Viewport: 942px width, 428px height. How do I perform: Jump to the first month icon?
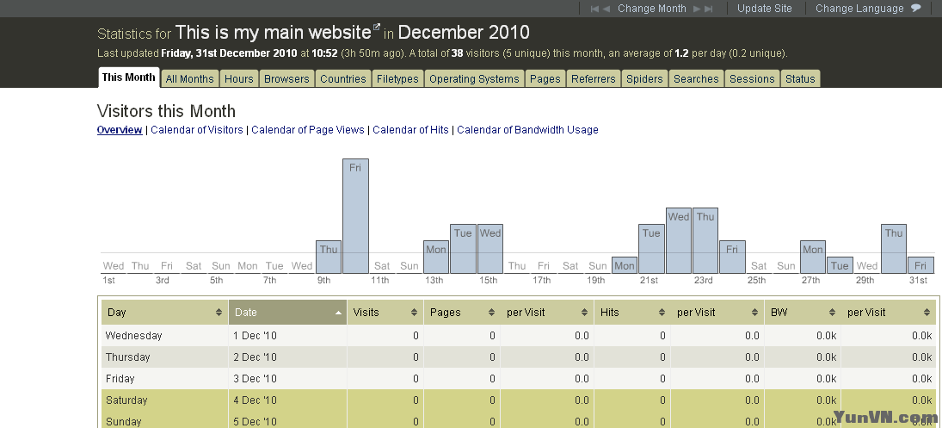(x=594, y=9)
